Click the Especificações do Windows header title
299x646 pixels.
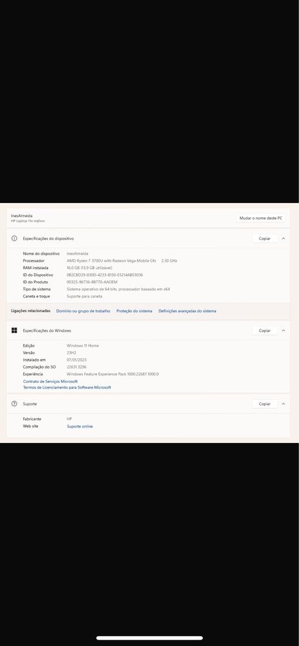(47, 330)
